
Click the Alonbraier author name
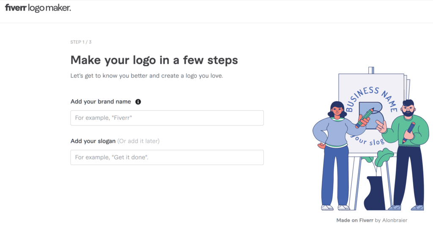395,220
